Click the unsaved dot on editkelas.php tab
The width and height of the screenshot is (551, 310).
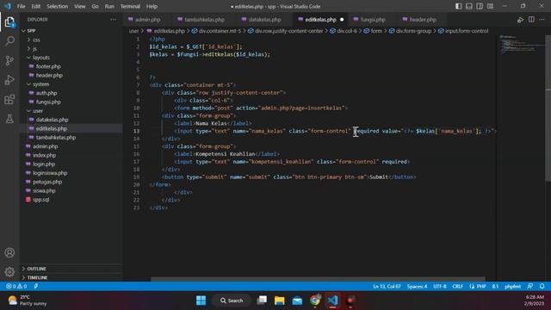(x=342, y=20)
